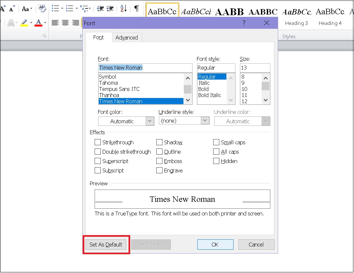Select the Font tab in dialog
Viewport: 354px width, 273px height.
click(99, 37)
